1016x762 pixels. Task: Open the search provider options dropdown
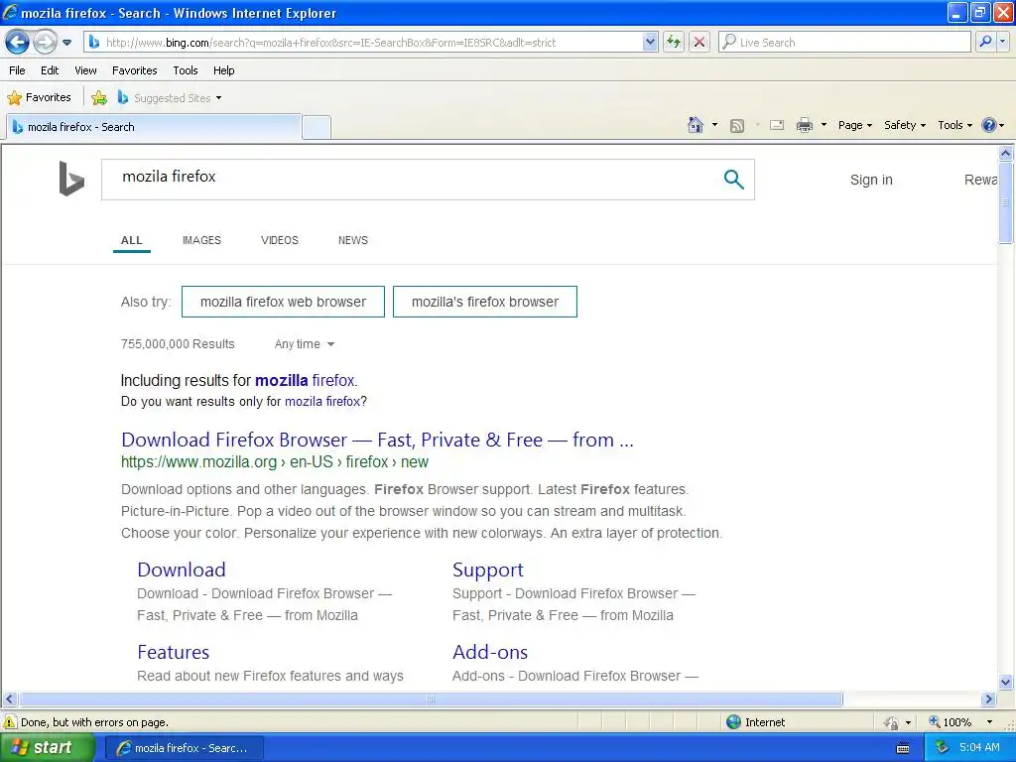1002,42
